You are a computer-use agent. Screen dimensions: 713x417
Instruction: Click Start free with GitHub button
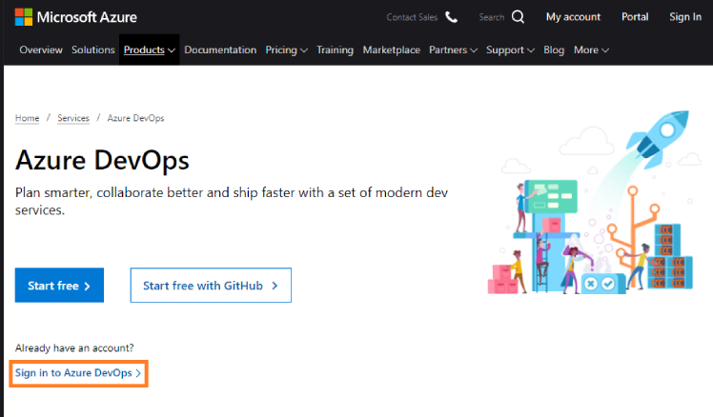pos(211,286)
